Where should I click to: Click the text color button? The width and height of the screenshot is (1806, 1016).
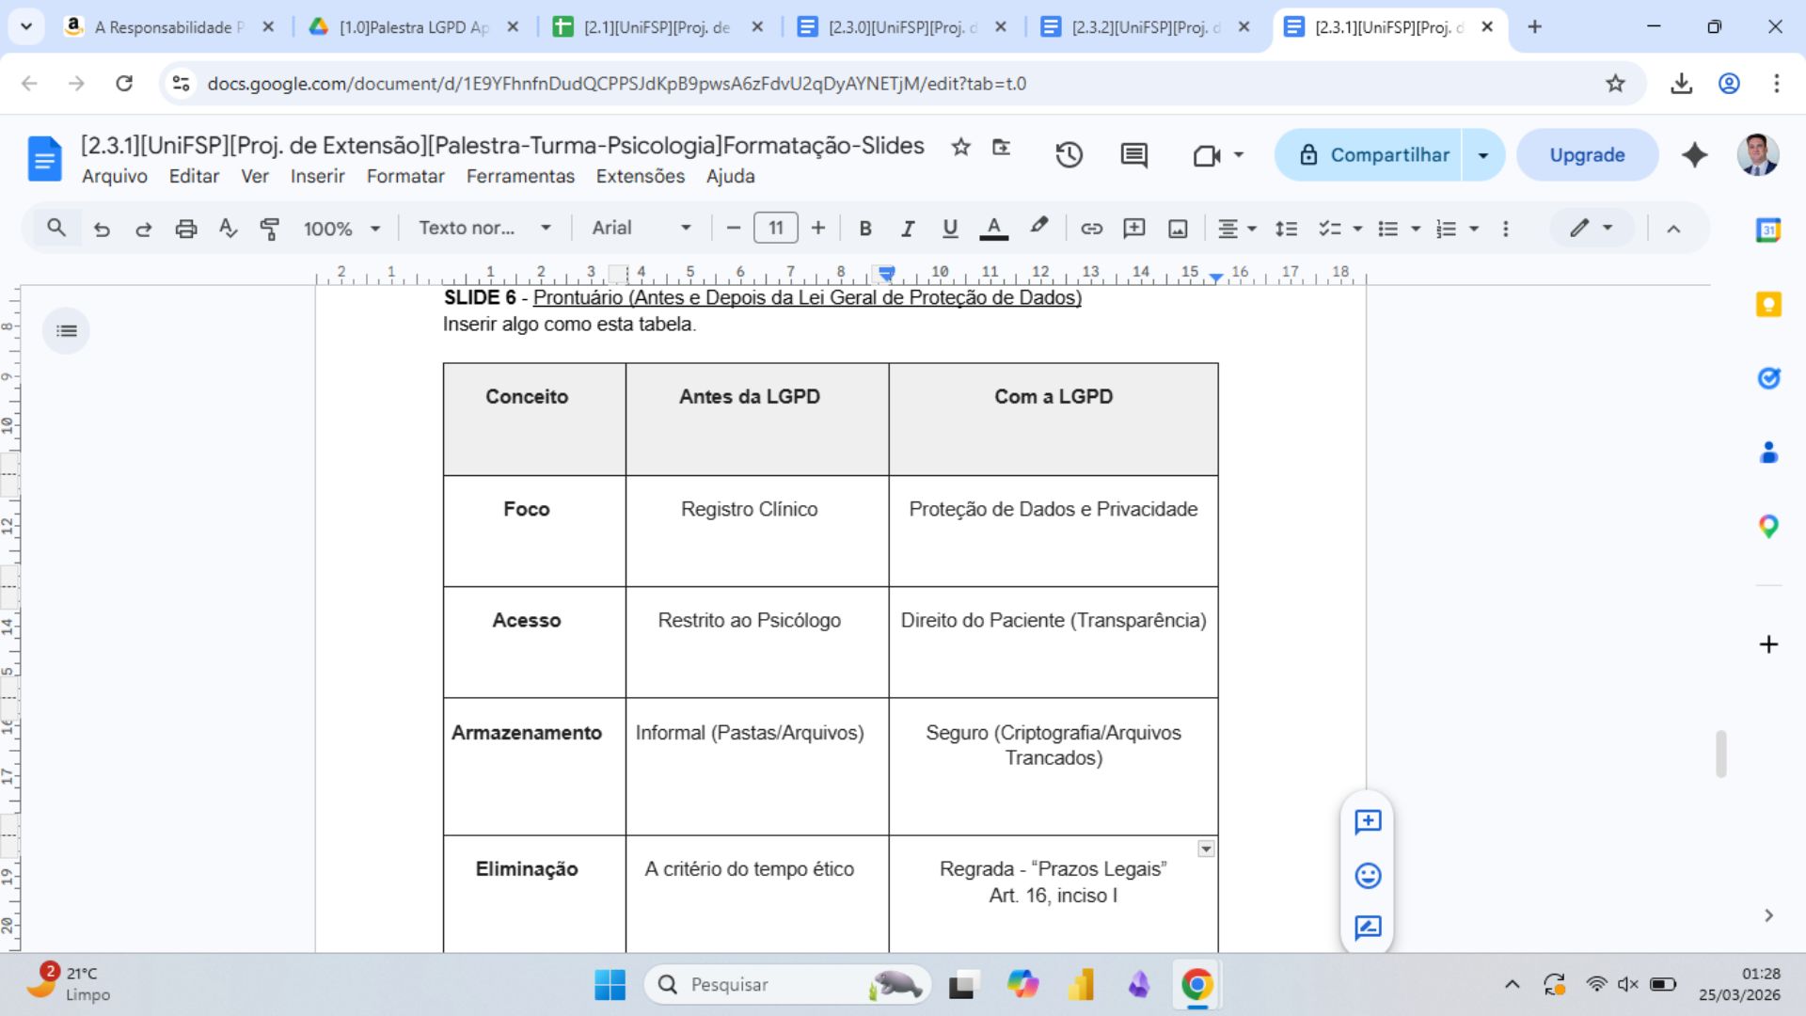993,229
